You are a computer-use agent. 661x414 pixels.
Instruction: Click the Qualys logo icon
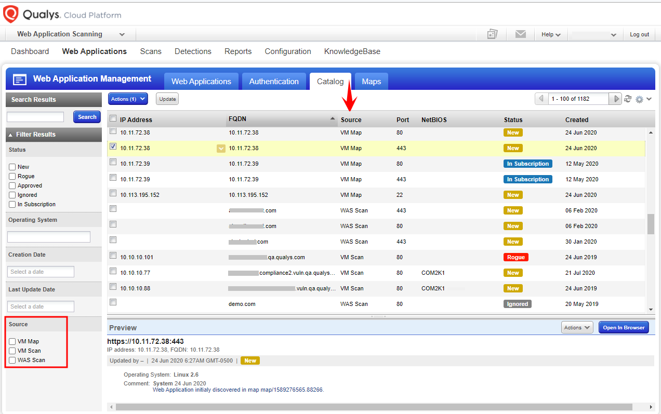click(10, 14)
